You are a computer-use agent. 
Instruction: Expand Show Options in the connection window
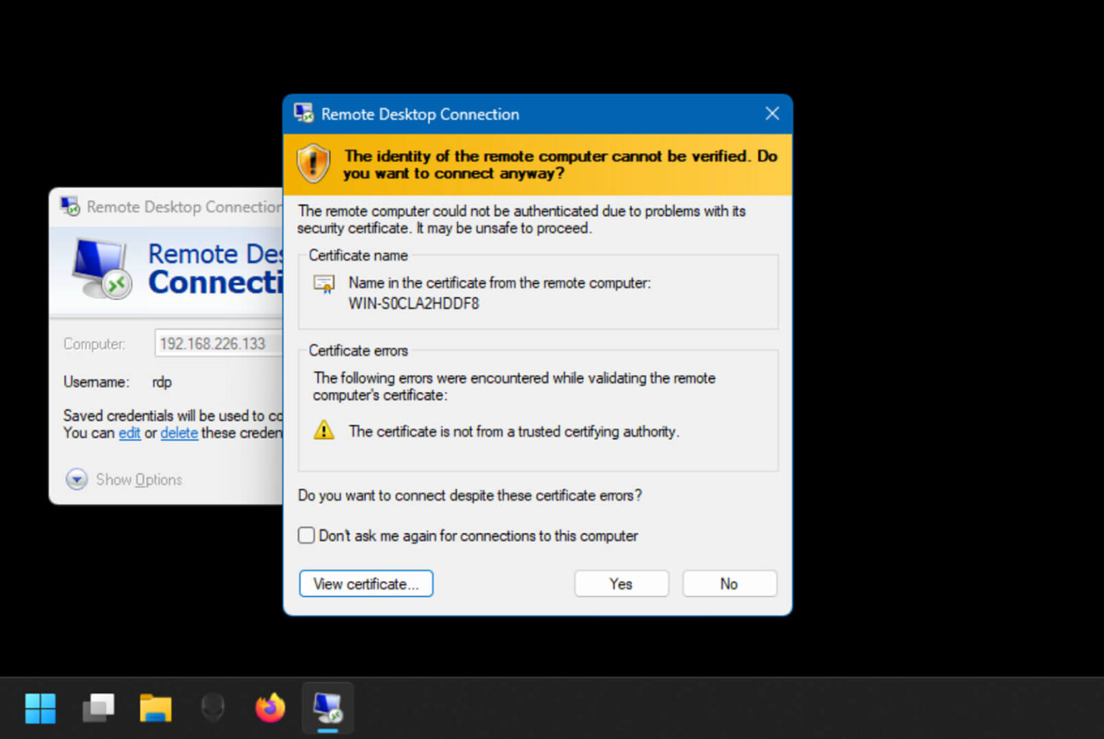[x=138, y=479]
